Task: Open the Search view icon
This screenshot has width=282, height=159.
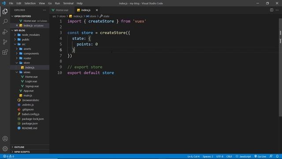Action: (x=5, y=22)
